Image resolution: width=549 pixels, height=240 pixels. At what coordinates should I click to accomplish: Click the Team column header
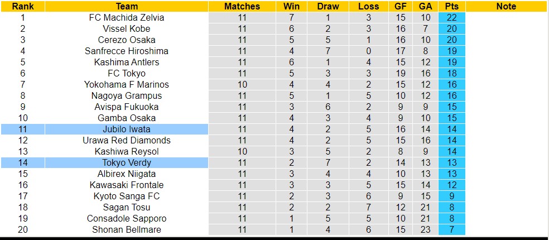(127, 7)
